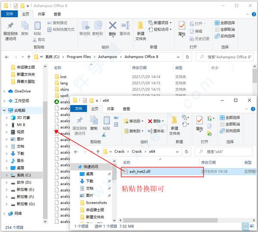The image size is (258, 232).
Task: Click the Up arrow in Ashampoo window navigation
Action: tap(29, 57)
